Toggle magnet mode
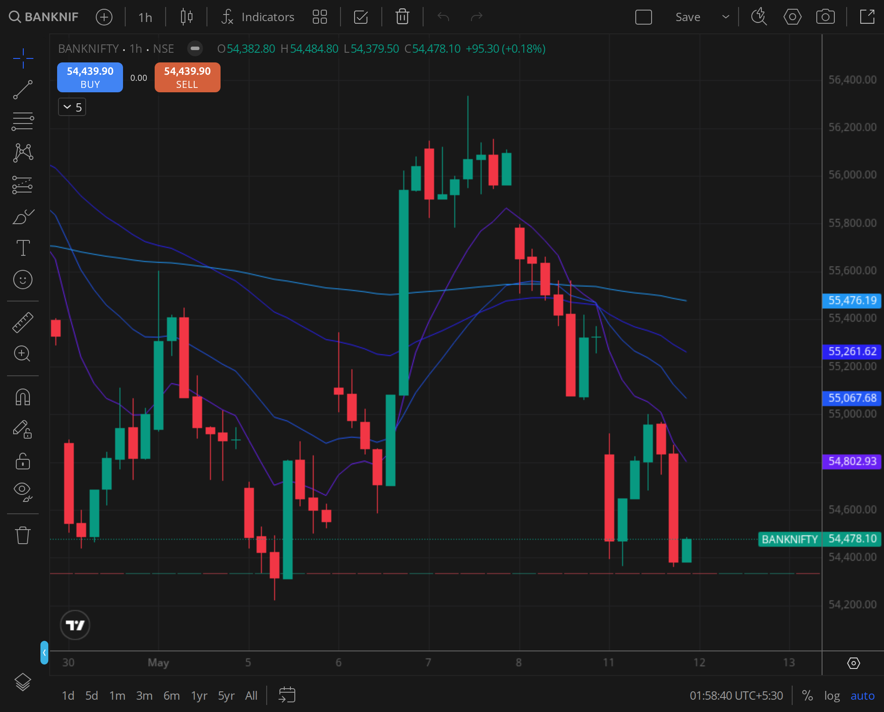 23,397
